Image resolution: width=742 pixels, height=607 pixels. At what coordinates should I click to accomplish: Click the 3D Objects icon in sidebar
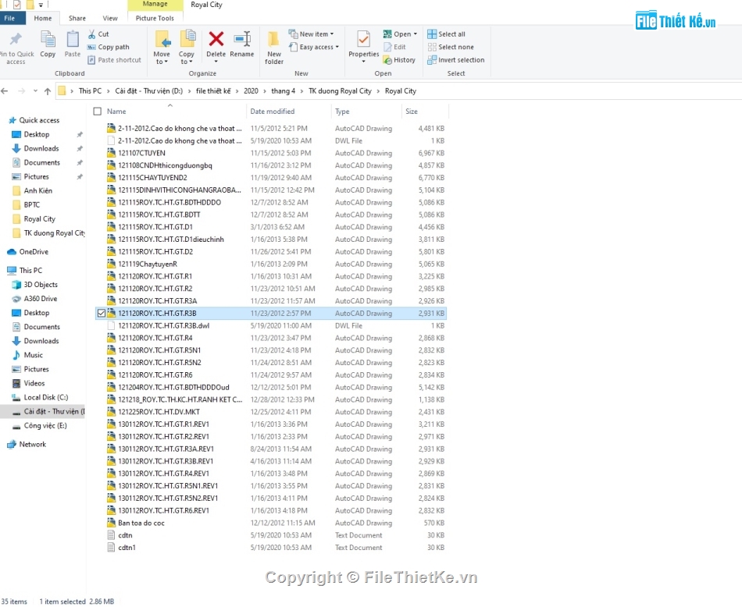tap(16, 285)
